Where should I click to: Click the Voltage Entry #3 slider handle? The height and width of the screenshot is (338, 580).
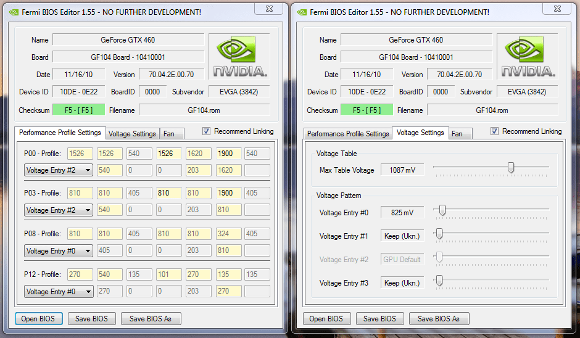point(439,281)
